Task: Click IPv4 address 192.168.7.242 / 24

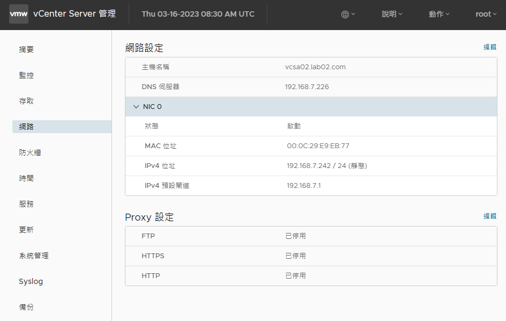Action: pos(327,166)
